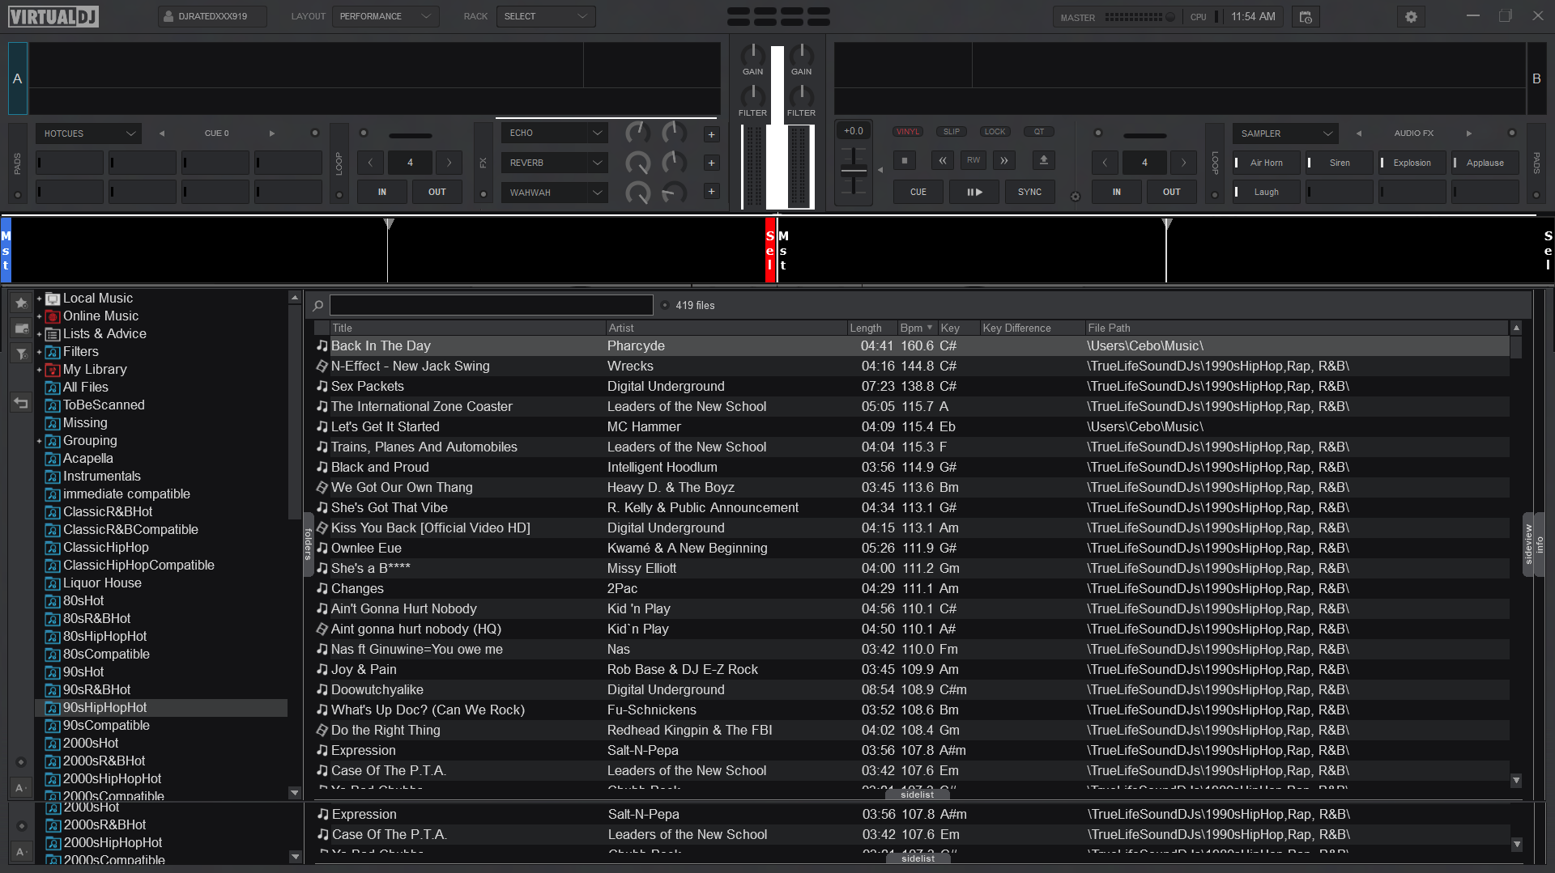
Task: Click the search magnifier icon
Action: [317, 305]
